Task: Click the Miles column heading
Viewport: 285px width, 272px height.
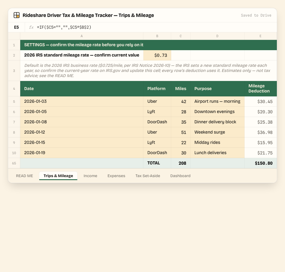Action: (x=181, y=89)
